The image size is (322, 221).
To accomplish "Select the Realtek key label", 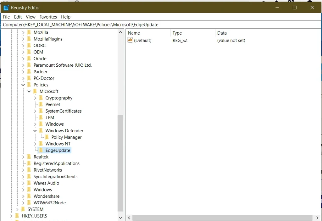I will click(41, 157).
